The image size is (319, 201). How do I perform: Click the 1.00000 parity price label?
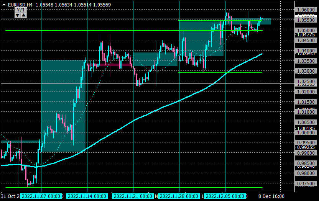click(x=306, y=132)
